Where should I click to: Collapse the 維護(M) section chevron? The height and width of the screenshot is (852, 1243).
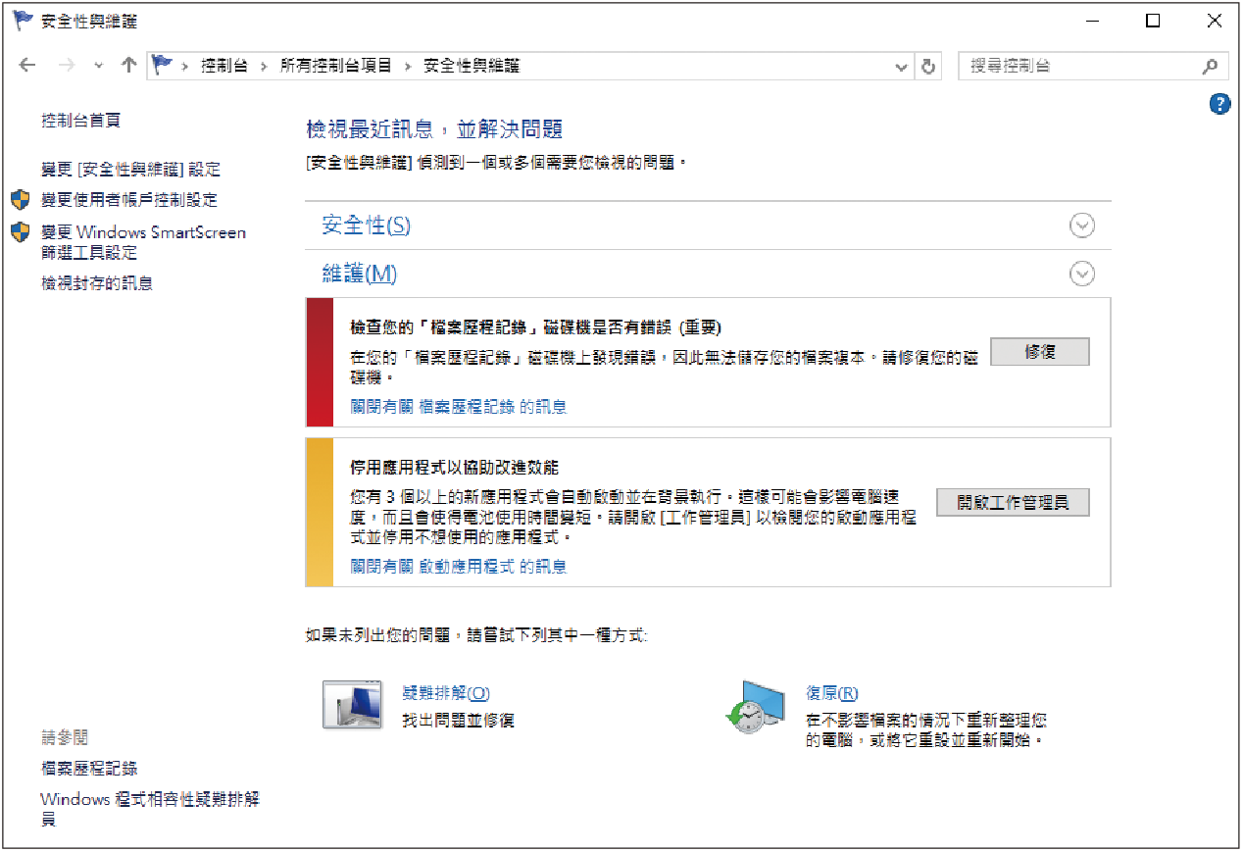(1082, 274)
